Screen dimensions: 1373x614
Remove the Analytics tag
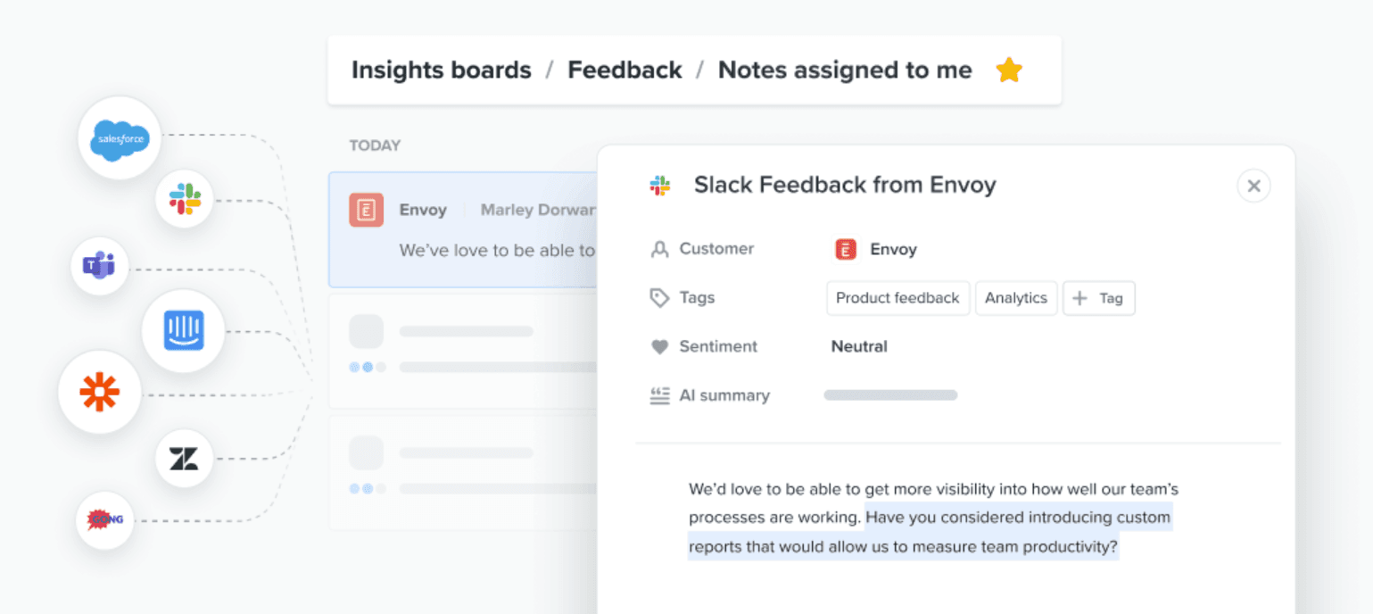(1016, 298)
